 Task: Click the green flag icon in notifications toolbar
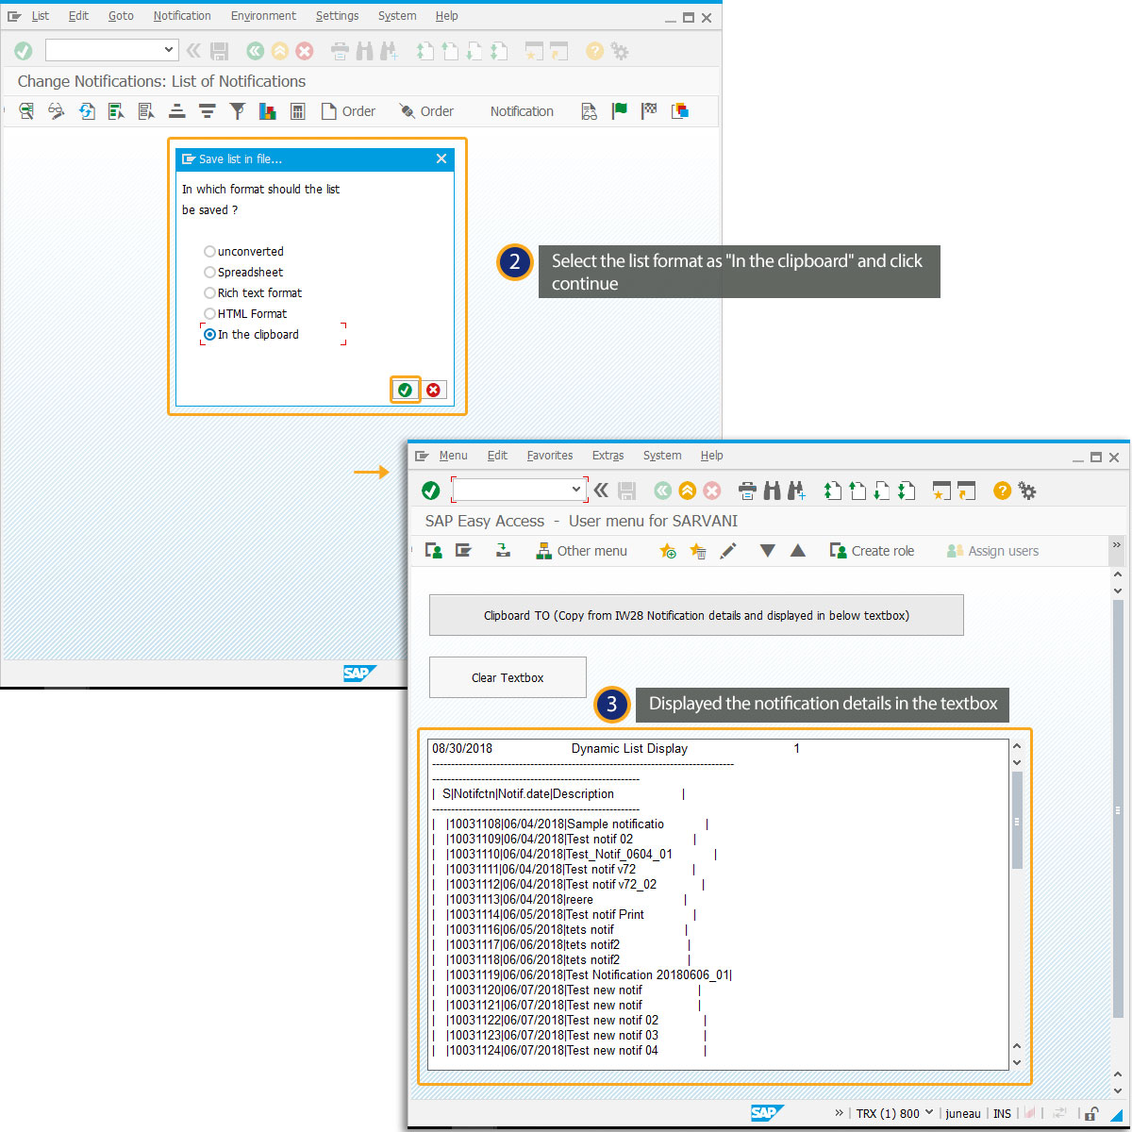620,111
